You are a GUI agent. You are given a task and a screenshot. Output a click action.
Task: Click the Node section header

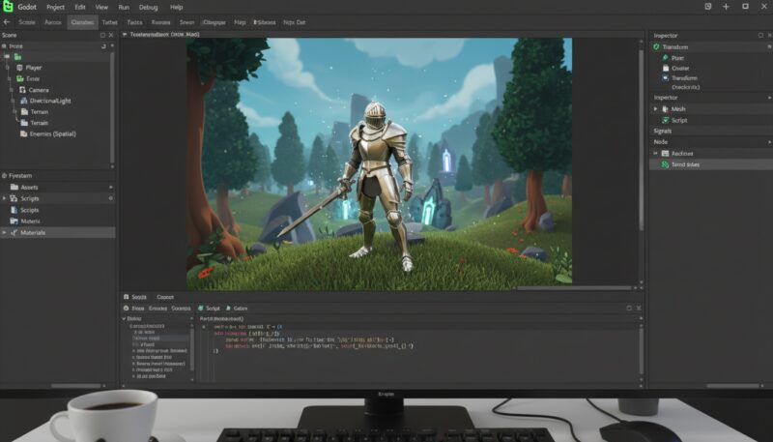[661, 142]
